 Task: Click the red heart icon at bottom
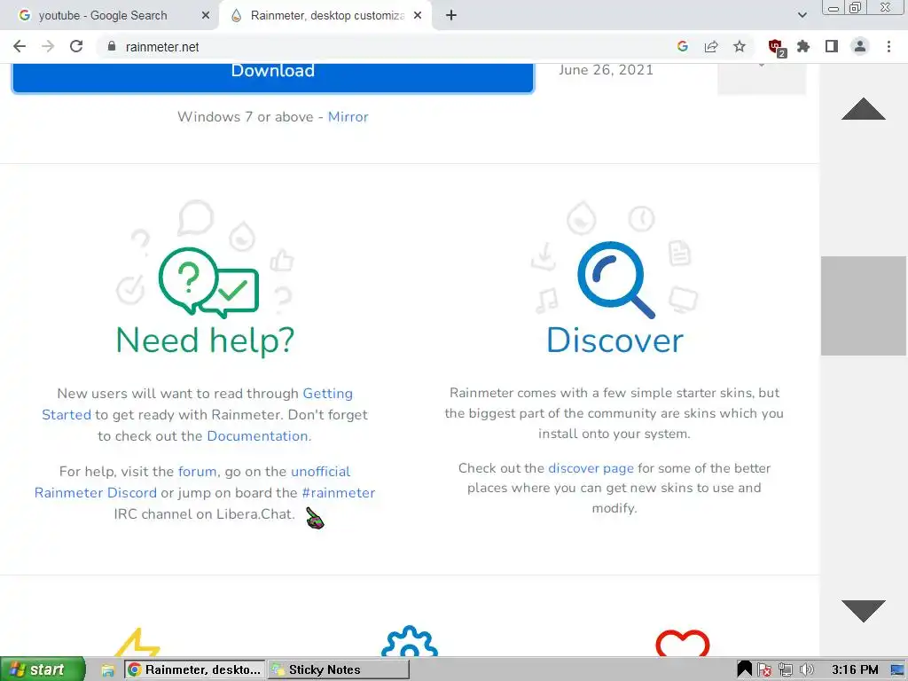pos(682,643)
